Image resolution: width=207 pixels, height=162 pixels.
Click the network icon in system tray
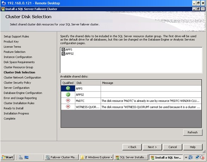197,157
